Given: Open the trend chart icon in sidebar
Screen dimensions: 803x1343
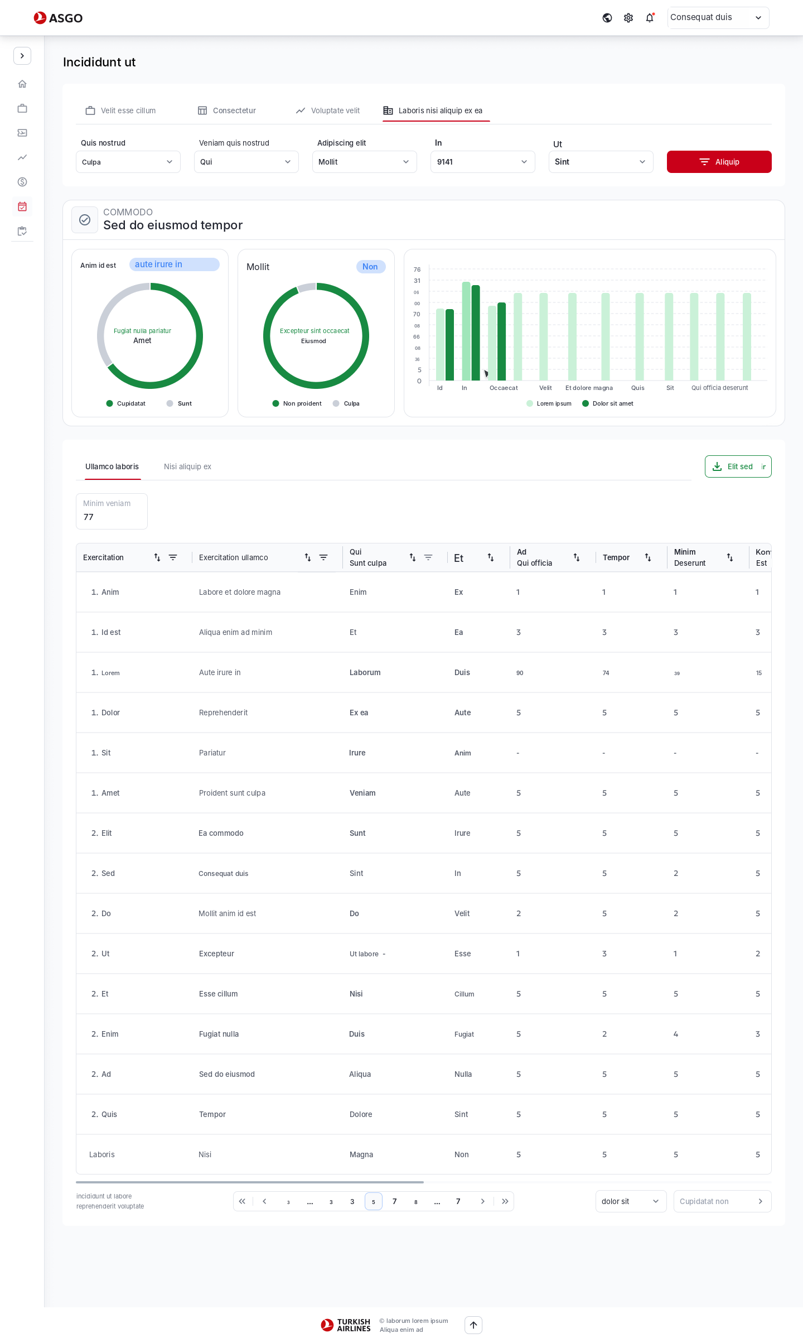Looking at the screenshot, I should 22,157.
